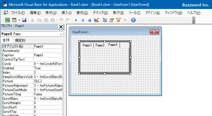Click the blue Help question mark icon
Image resolution: width=212 pixels, height=116 pixels.
coord(133,20)
